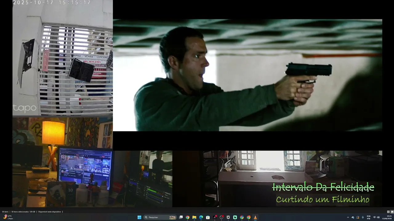This screenshot has width=394, height=221.
Task: Click 'Disponível neste dispositivo' status text
Action: coord(50,212)
